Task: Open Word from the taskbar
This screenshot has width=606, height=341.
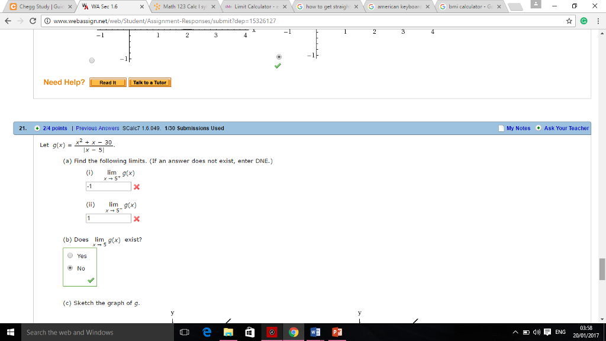Action: (x=315, y=332)
